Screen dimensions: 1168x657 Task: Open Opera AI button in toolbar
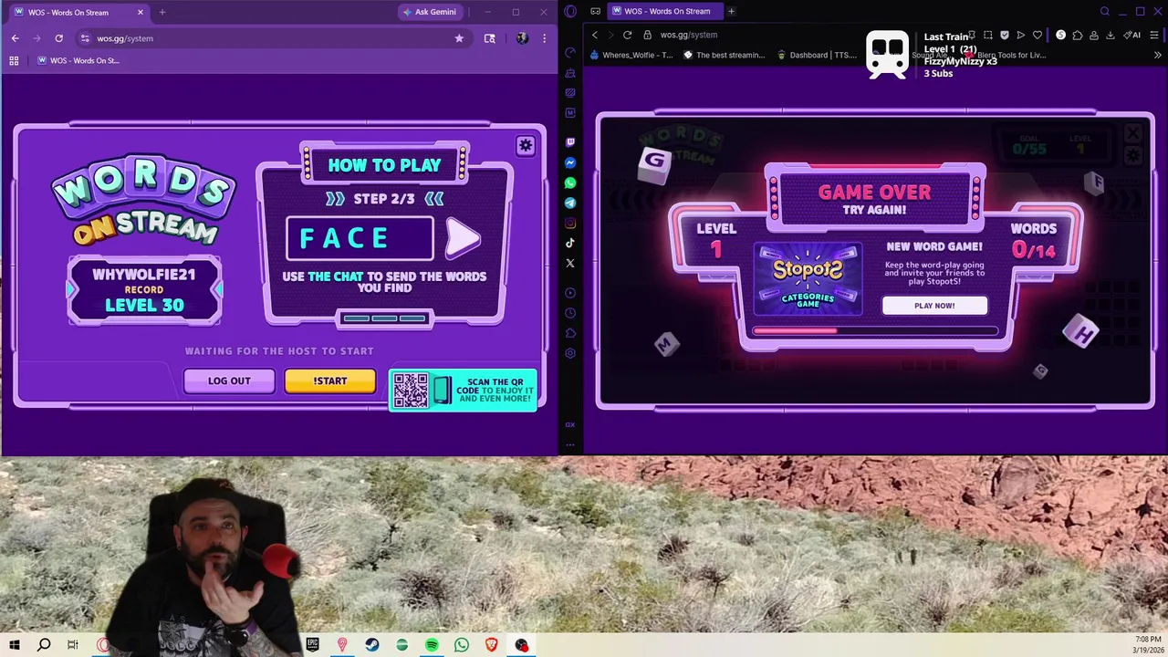coord(1133,35)
